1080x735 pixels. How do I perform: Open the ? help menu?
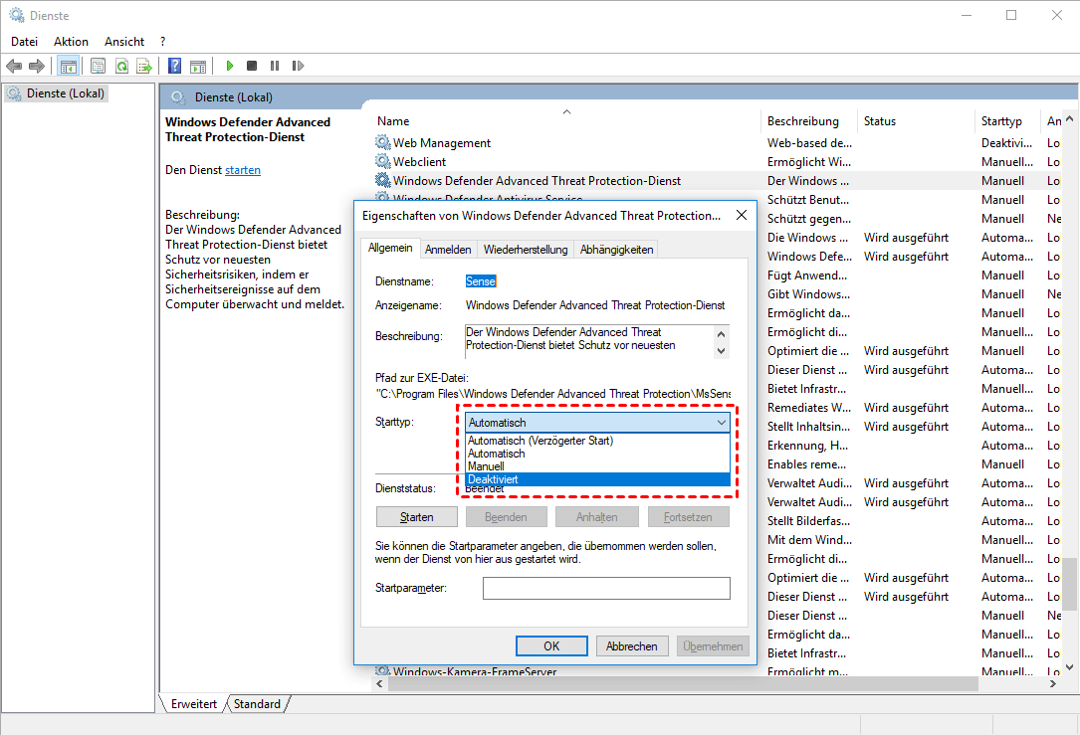pyautogui.click(x=162, y=42)
